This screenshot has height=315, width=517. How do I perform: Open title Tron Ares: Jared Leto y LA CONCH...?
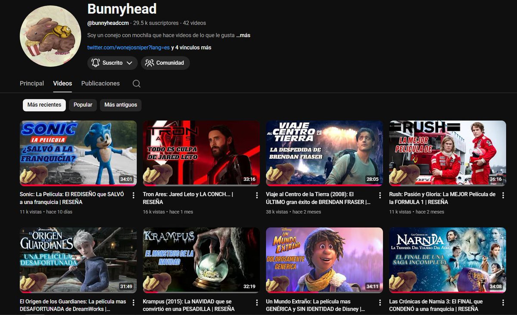coord(188,198)
